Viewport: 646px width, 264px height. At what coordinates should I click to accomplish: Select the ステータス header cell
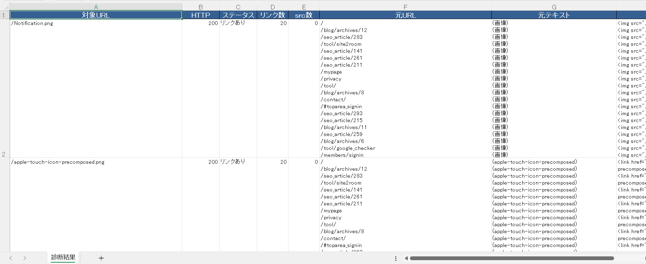238,15
